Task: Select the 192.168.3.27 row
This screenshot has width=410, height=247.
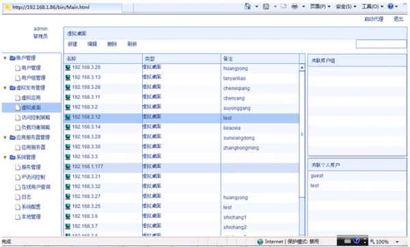Action: (182, 197)
